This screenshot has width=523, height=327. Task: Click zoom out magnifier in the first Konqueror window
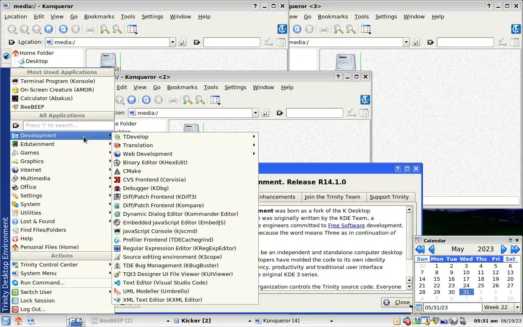(117, 29)
